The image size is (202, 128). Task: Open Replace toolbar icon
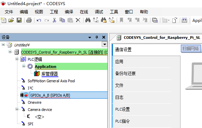[96, 20]
